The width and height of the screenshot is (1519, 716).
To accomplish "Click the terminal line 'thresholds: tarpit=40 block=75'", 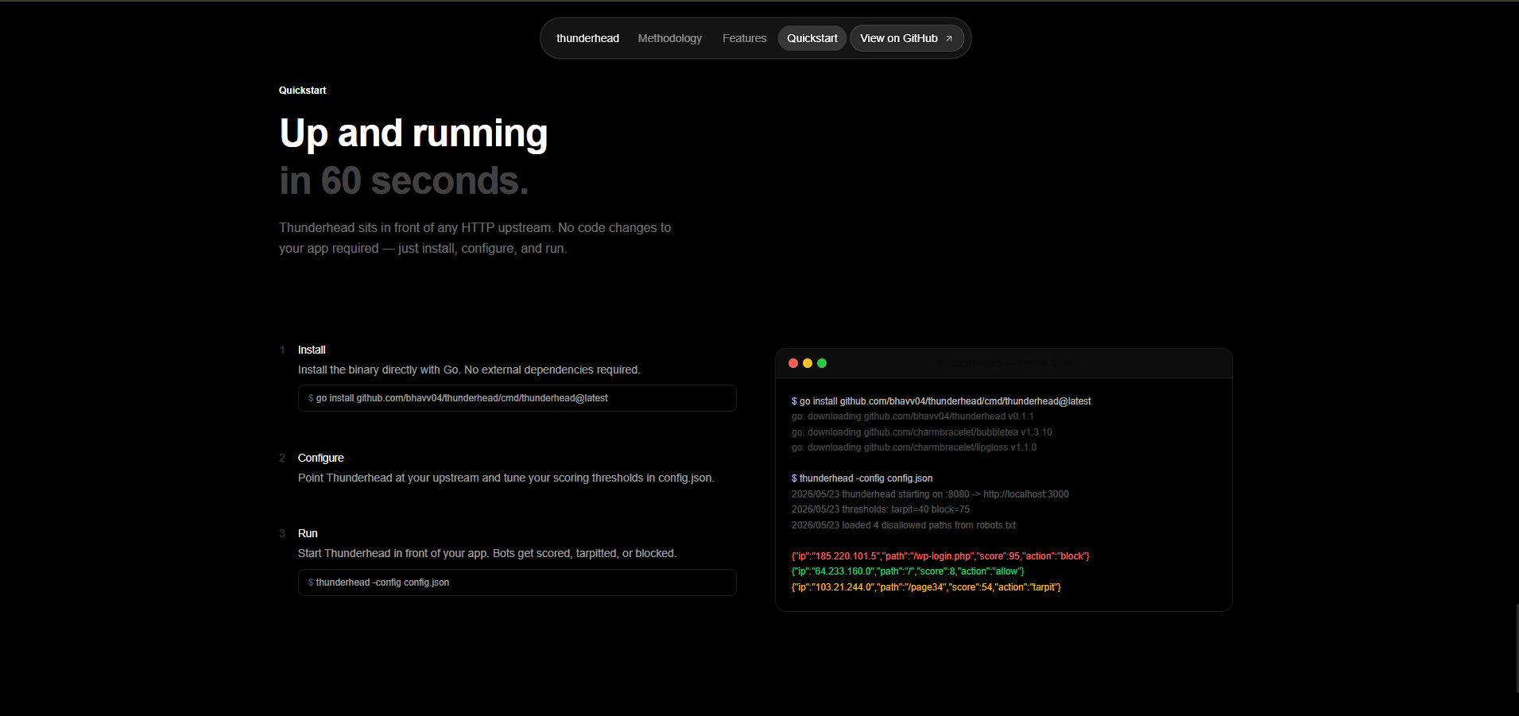I will point(880,509).
